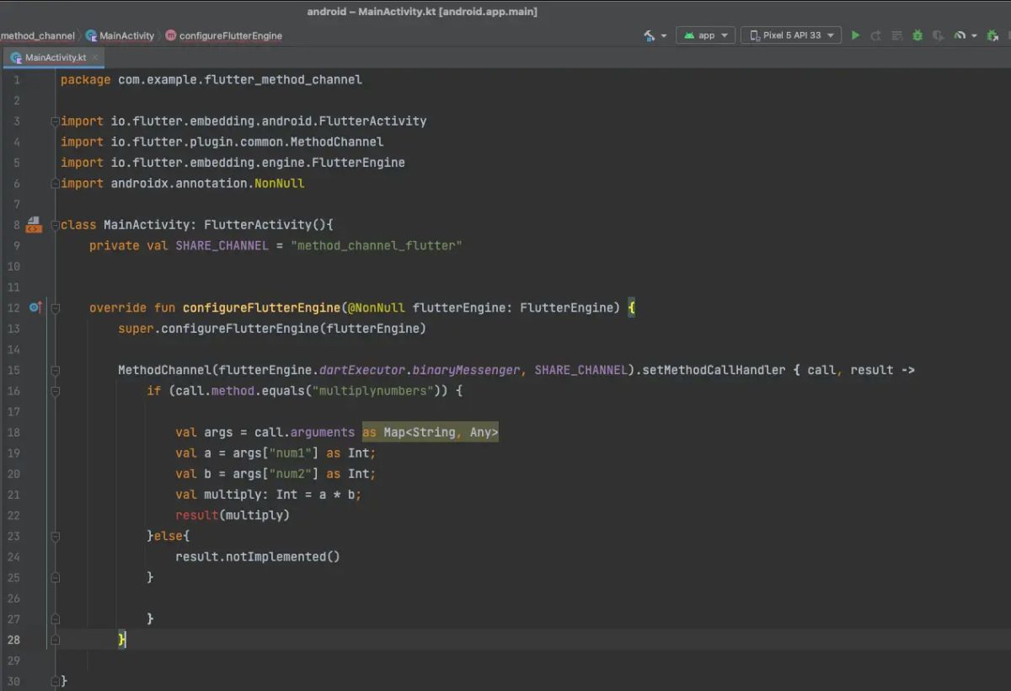Click result.notImplemented() on line 24

(258, 557)
